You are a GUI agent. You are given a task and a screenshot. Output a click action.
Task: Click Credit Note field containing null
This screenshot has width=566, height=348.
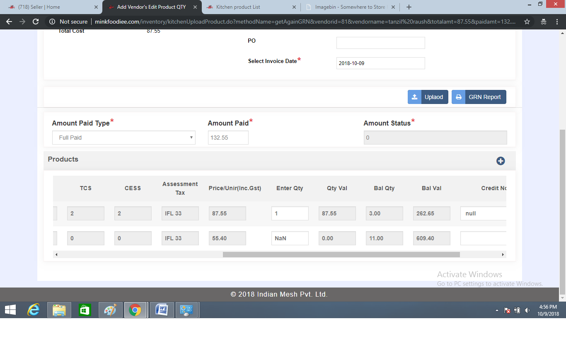(x=484, y=213)
